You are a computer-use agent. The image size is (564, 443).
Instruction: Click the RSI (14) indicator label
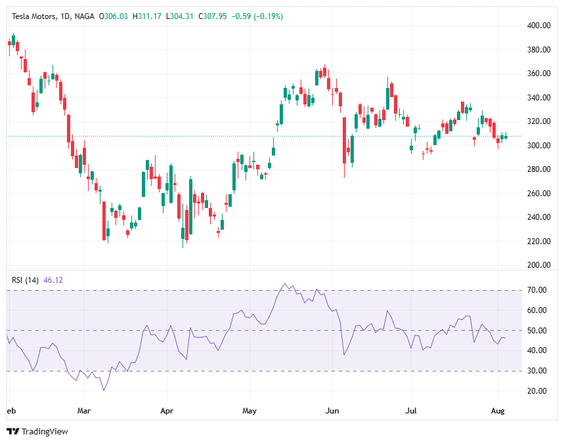[x=26, y=280]
